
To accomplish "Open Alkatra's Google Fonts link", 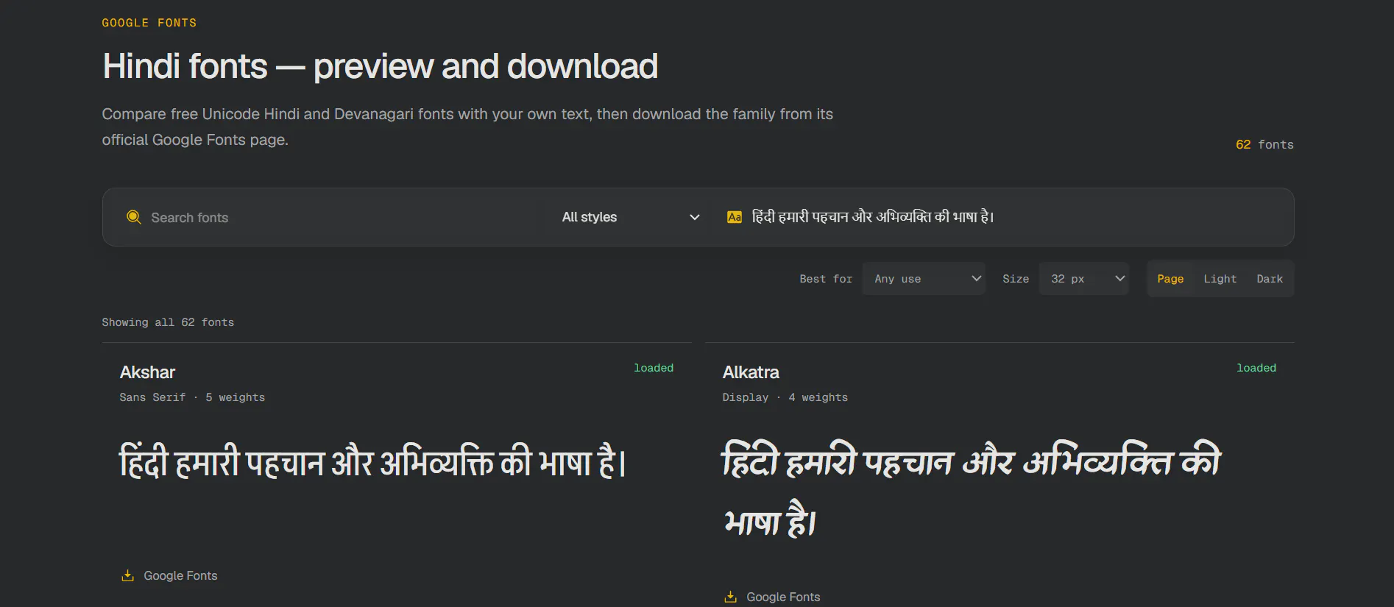I will point(772,597).
